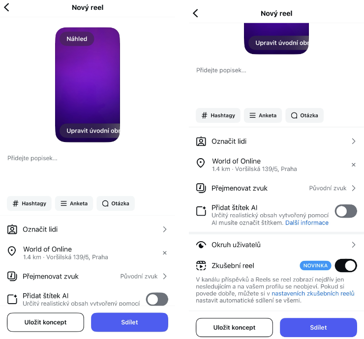The image size is (364, 339).
Task: Click the AI label sparkle icon on right screen
Action: (x=201, y=211)
